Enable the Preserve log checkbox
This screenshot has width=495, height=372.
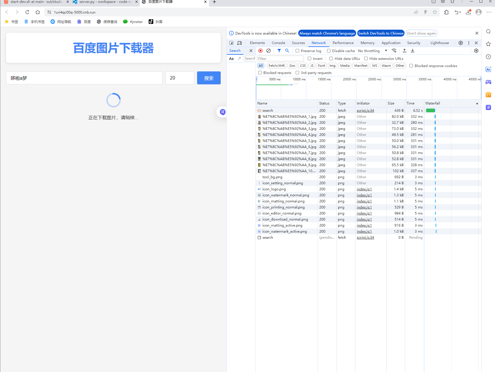tap(297, 51)
